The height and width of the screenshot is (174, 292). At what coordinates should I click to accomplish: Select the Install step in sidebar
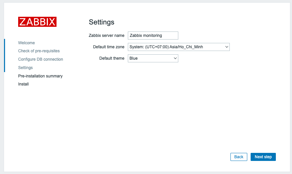(24, 84)
